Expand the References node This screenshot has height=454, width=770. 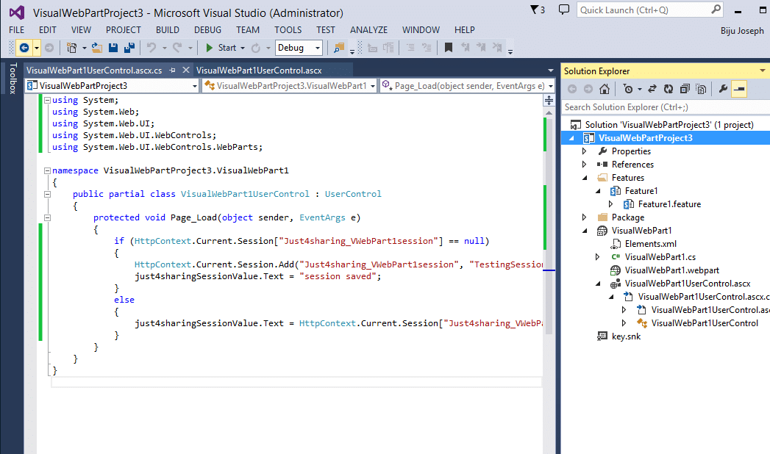click(x=585, y=165)
